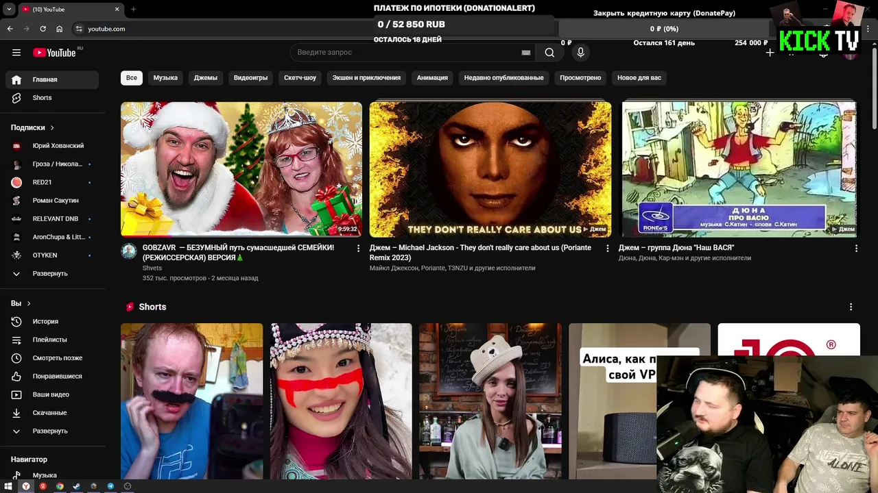
Task: Open the RED21 subscription channel
Action: (x=52, y=182)
